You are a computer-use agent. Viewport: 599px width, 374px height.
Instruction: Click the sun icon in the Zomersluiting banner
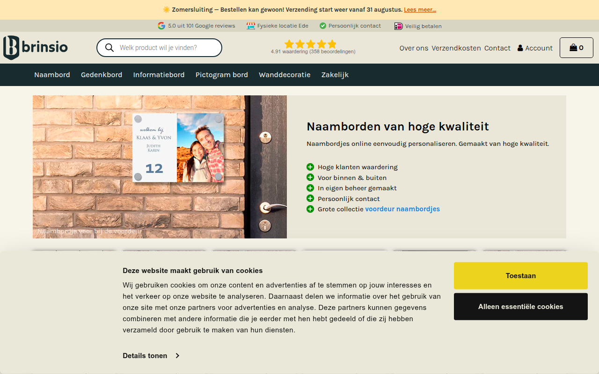(x=167, y=10)
